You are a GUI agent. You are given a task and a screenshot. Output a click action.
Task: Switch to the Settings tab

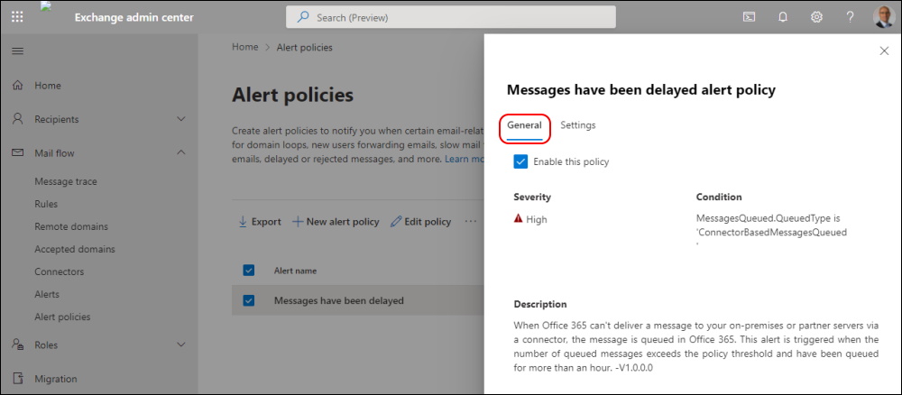578,124
